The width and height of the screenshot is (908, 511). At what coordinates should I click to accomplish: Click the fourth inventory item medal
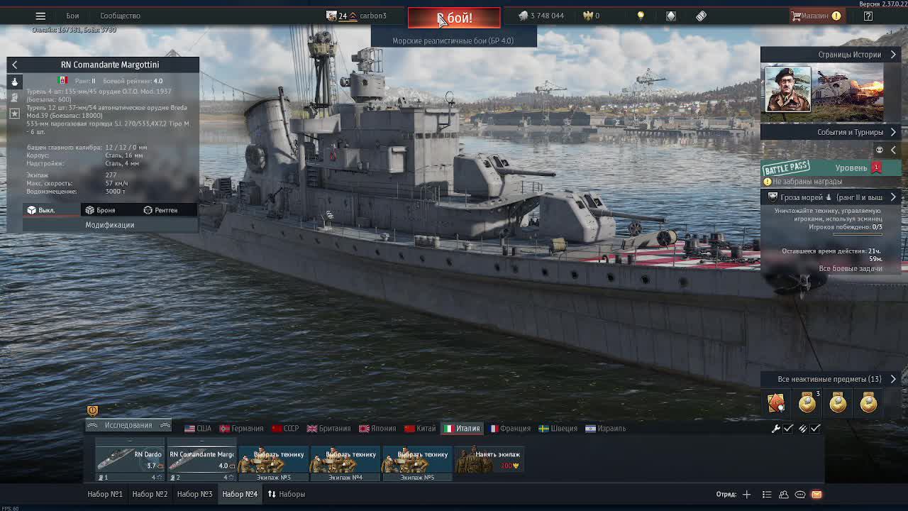pos(868,403)
